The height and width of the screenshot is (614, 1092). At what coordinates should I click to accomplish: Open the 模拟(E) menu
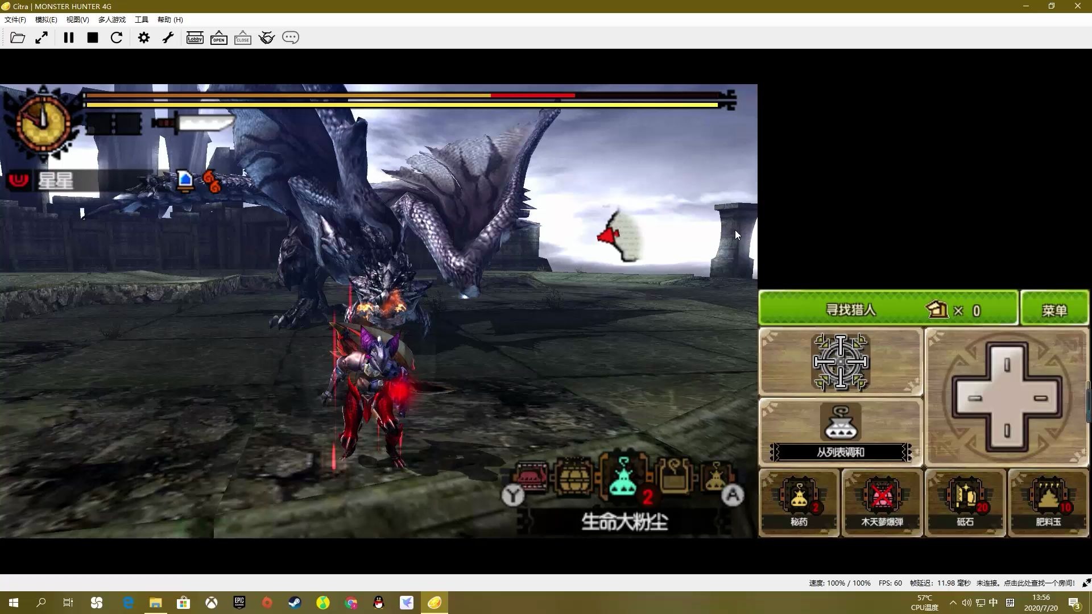[46, 19]
